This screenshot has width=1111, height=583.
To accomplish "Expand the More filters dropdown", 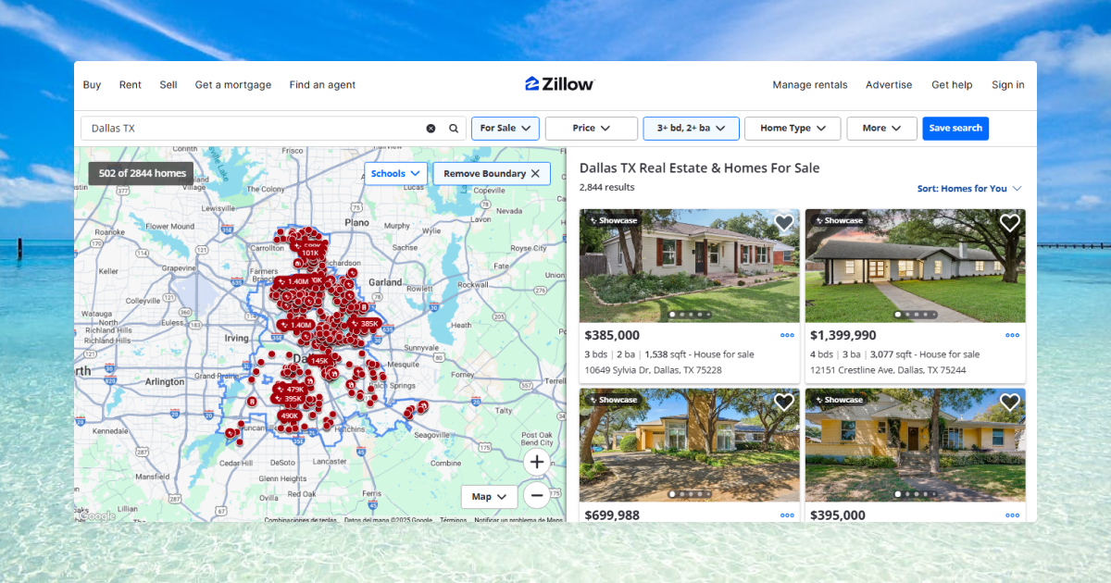I will coord(882,129).
